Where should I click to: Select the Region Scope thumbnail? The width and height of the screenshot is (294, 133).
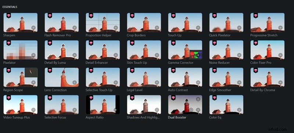[21, 78]
